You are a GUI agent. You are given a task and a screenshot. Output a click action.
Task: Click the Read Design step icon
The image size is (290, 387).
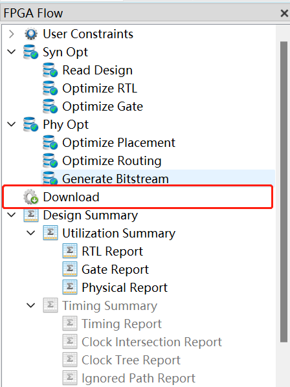coord(50,70)
